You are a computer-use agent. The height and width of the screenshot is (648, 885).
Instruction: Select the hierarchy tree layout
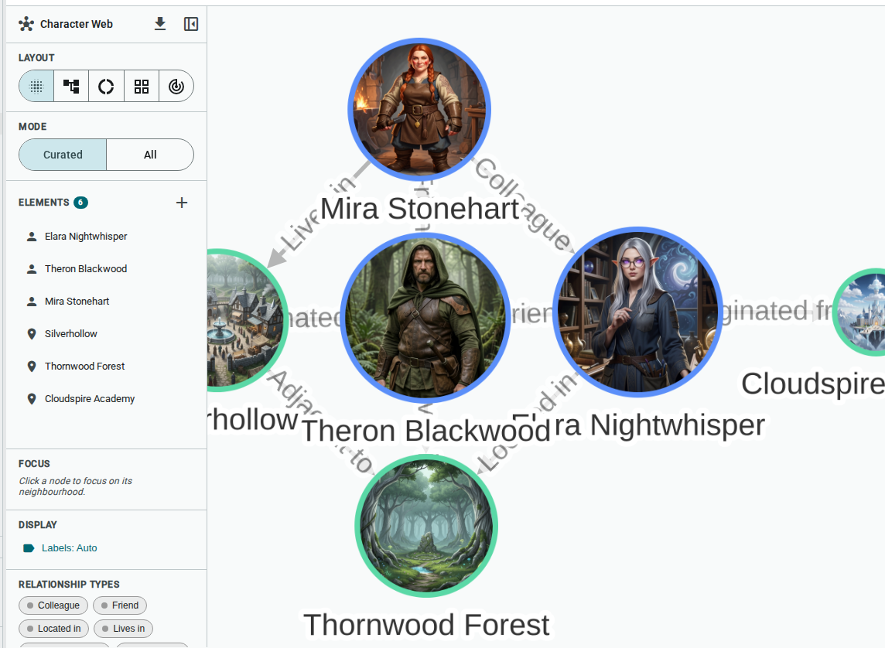(71, 87)
